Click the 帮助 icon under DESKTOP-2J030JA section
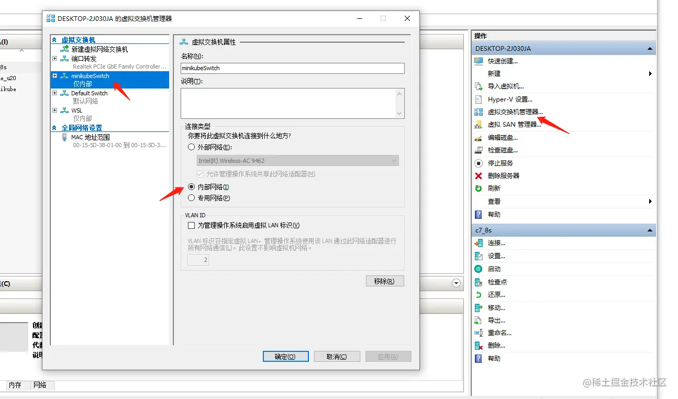Image resolution: width=678 pixels, height=399 pixels. pyautogui.click(x=479, y=214)
